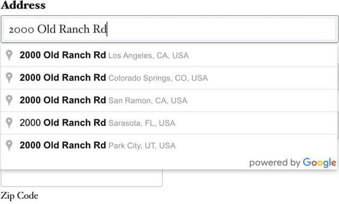
Task: Click the pin icon beside Los Angeles suggestion
Action: (x=9, y=55)
